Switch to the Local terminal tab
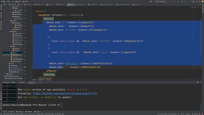Viewport: 204px width, 115px height. pyautogui.click(x=13, y=82)
